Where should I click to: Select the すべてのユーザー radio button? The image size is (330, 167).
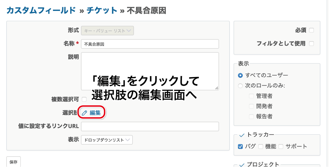[x=240, y=75]
